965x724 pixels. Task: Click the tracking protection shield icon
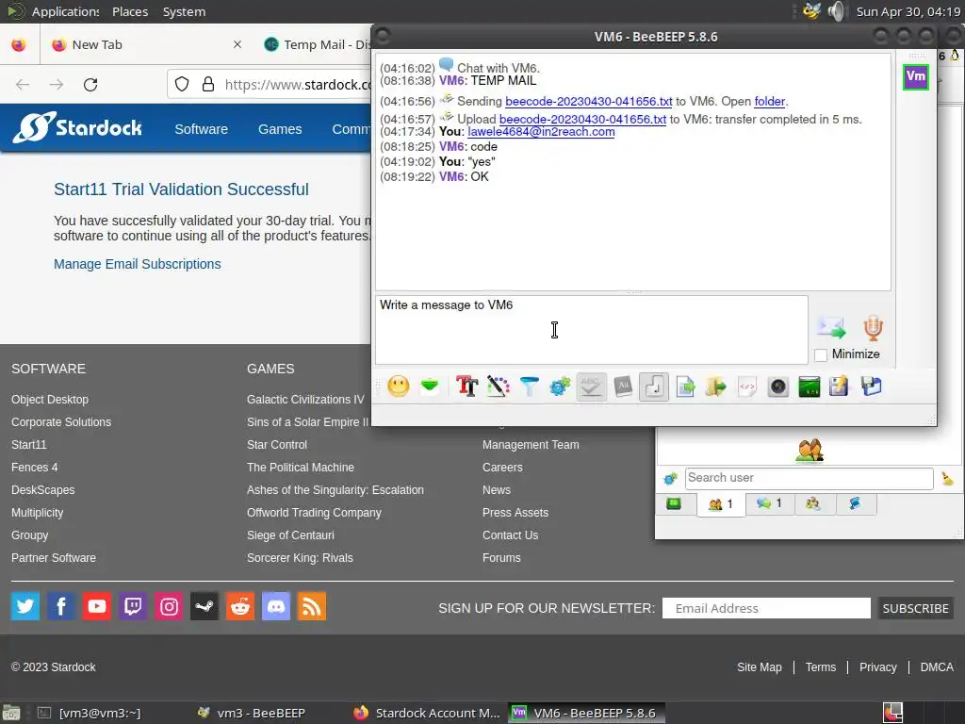click(182, 84)
